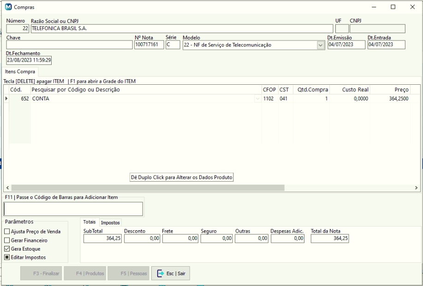The height and width of the screenshot is (286, 423).
Task: Click the row indicator arrow beside item 652
Action: pyautogui.click(x=6, y=99)
